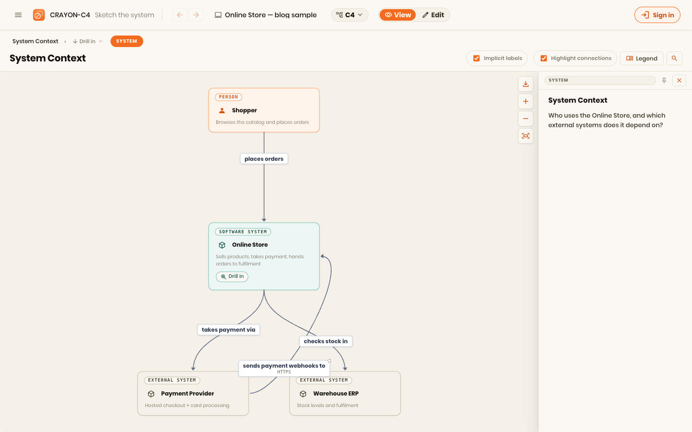The image size is (692, 432).
Task: Click the Payment Provider description text
Action: tap(187, 406)
